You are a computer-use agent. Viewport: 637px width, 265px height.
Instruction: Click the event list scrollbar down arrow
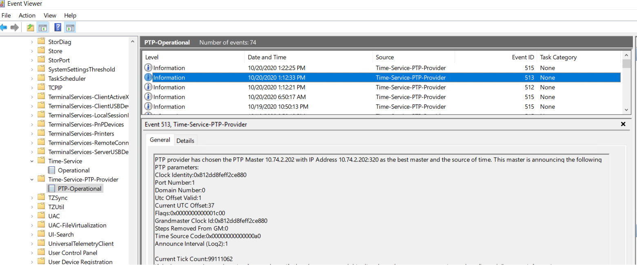click(x=626, y=110)
